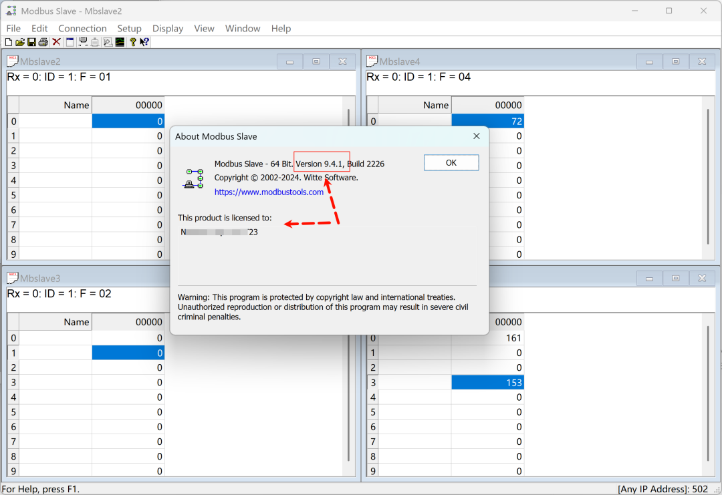Click 'Version 9.4.1, Build 2226' text in dialog

tap(340, 164)
